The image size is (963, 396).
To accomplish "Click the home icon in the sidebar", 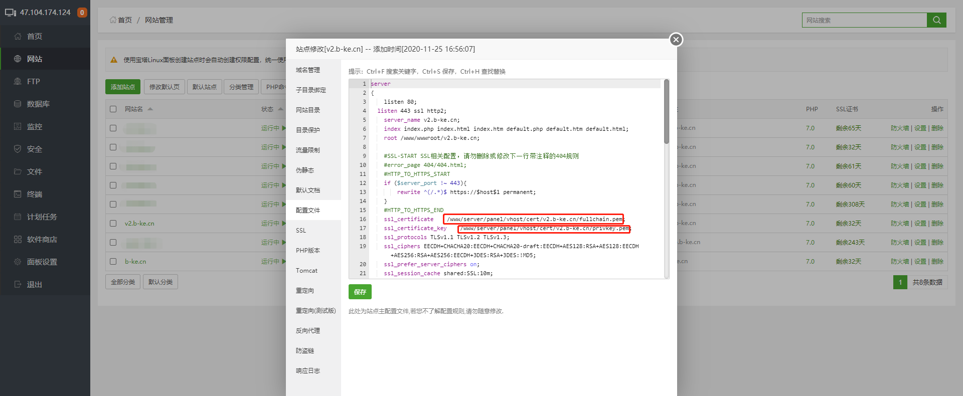I will (18, 36).
